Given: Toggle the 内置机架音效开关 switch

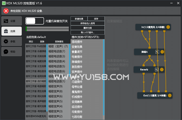Looking at the screenshot, I should (35, 21).
